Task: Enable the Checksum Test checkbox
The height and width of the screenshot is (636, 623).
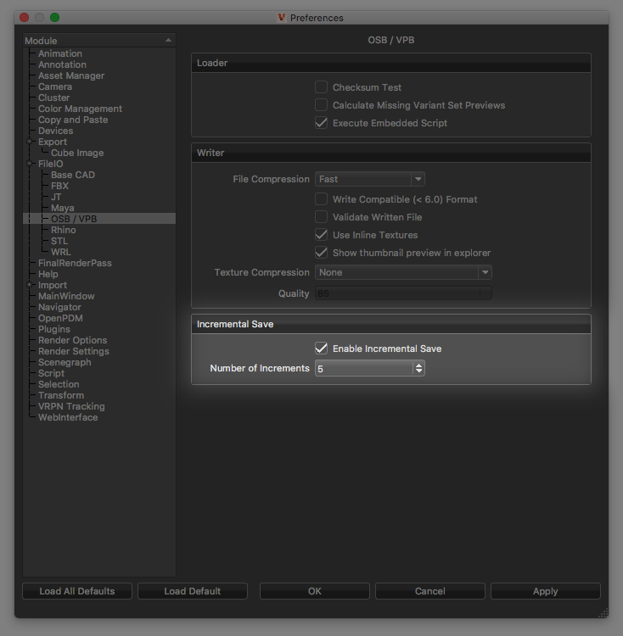Action: click(321, 87)
